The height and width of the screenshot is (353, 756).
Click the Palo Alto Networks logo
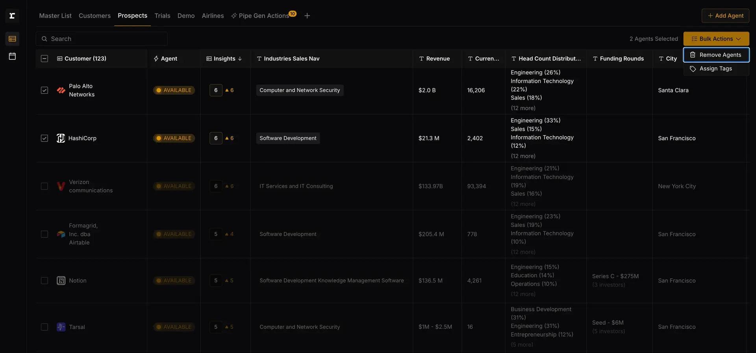tap(61, 91)
